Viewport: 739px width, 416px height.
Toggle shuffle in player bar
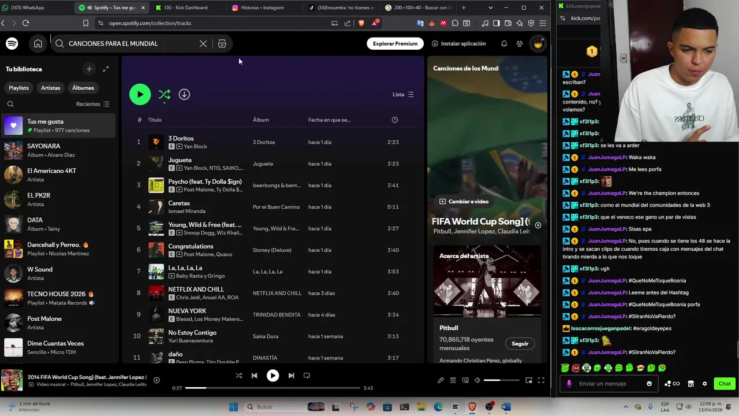(238, 376)
